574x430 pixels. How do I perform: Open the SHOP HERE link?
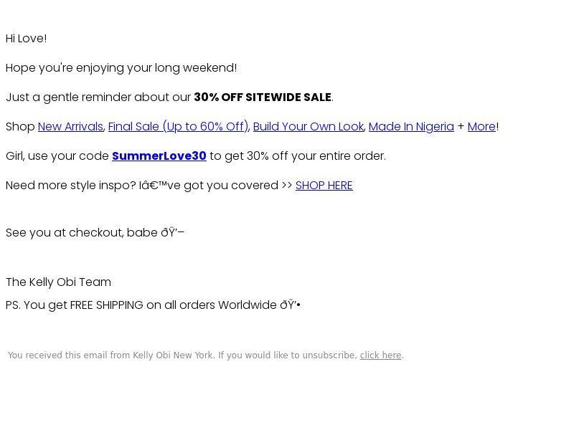[x=324, y=186]
